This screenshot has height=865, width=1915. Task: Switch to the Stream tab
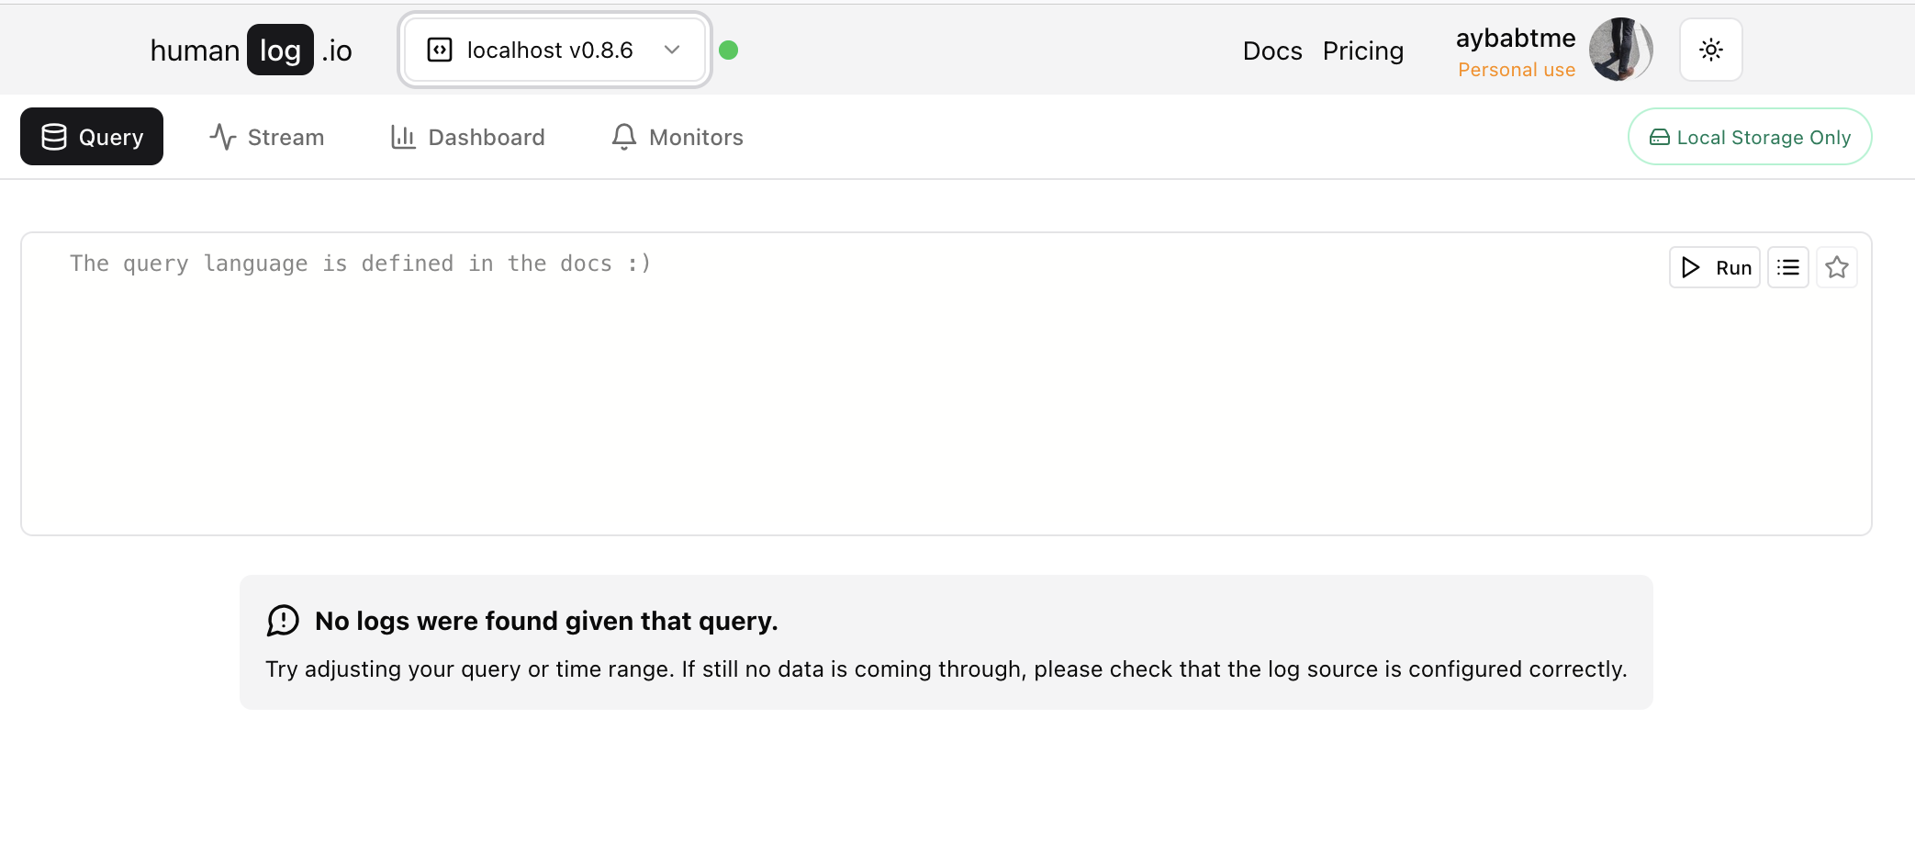pos(267,137)
